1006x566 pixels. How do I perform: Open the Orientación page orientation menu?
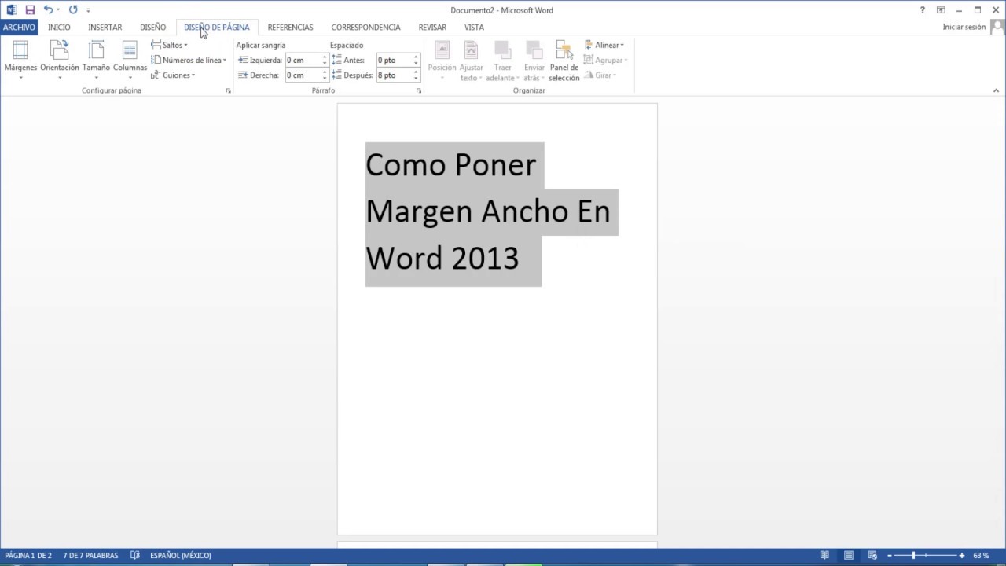(60, 60)
